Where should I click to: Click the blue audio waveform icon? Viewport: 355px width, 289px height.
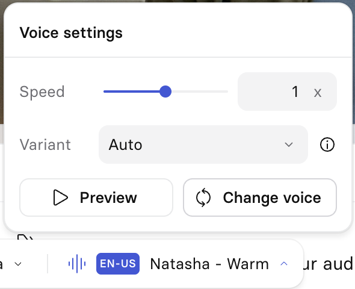pos(77,264)
